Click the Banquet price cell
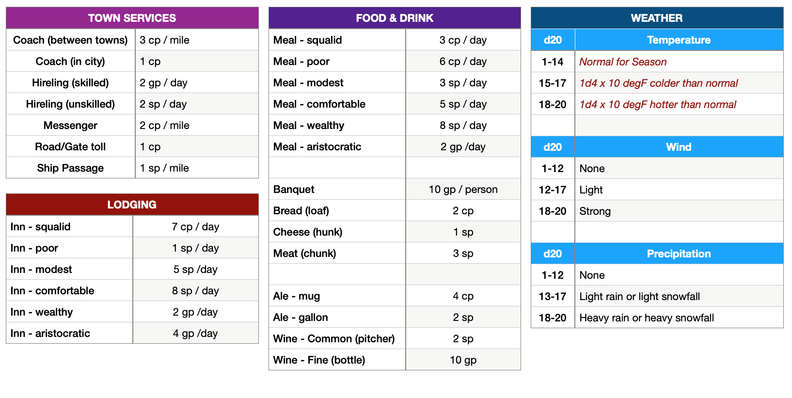The image size is (792, 398). [463, 190]
